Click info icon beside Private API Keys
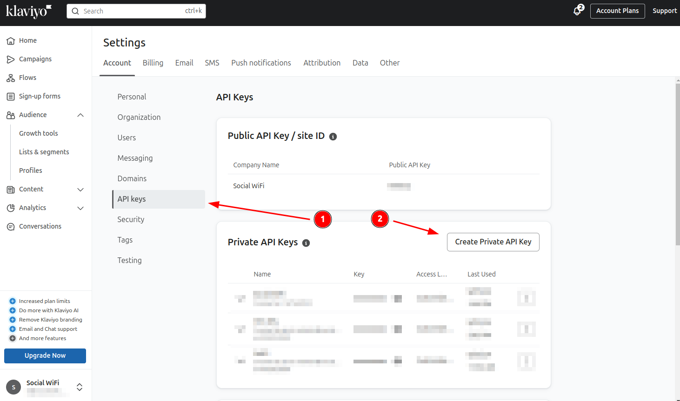Screen dimensions: 680x401 point(306,243)
